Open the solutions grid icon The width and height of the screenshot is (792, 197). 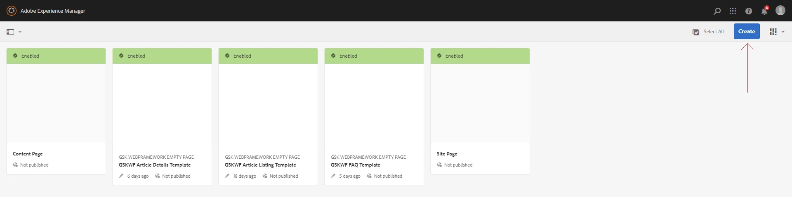(x=733, y=11)
